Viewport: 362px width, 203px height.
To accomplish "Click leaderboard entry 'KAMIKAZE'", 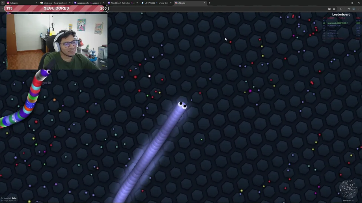I will [x=332, y=31].
